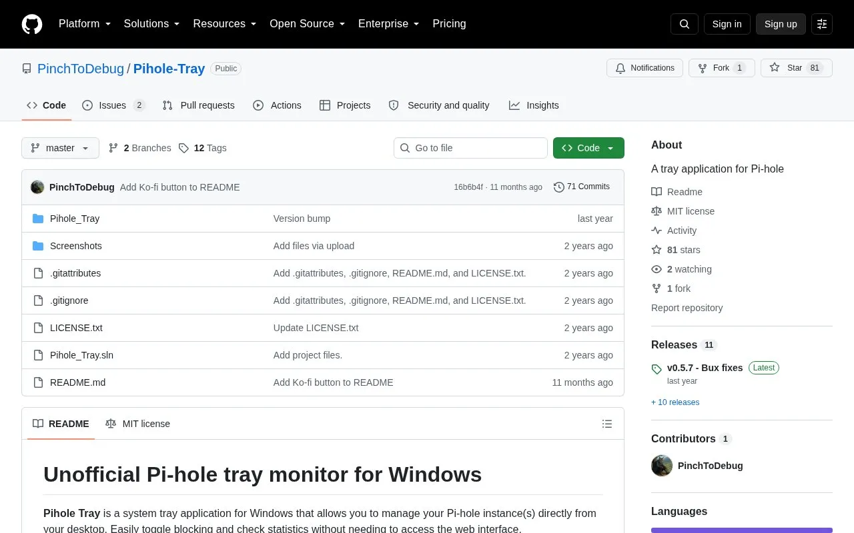The height and width of the screenshot is (533, 854).
Task: Click the PinchToDebug contributor avatar
Action: (x=662, y=466)
